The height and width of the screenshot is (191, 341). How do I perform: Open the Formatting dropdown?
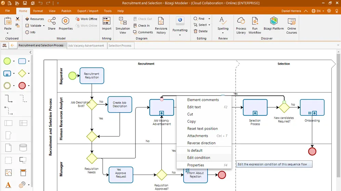(180, 26)
